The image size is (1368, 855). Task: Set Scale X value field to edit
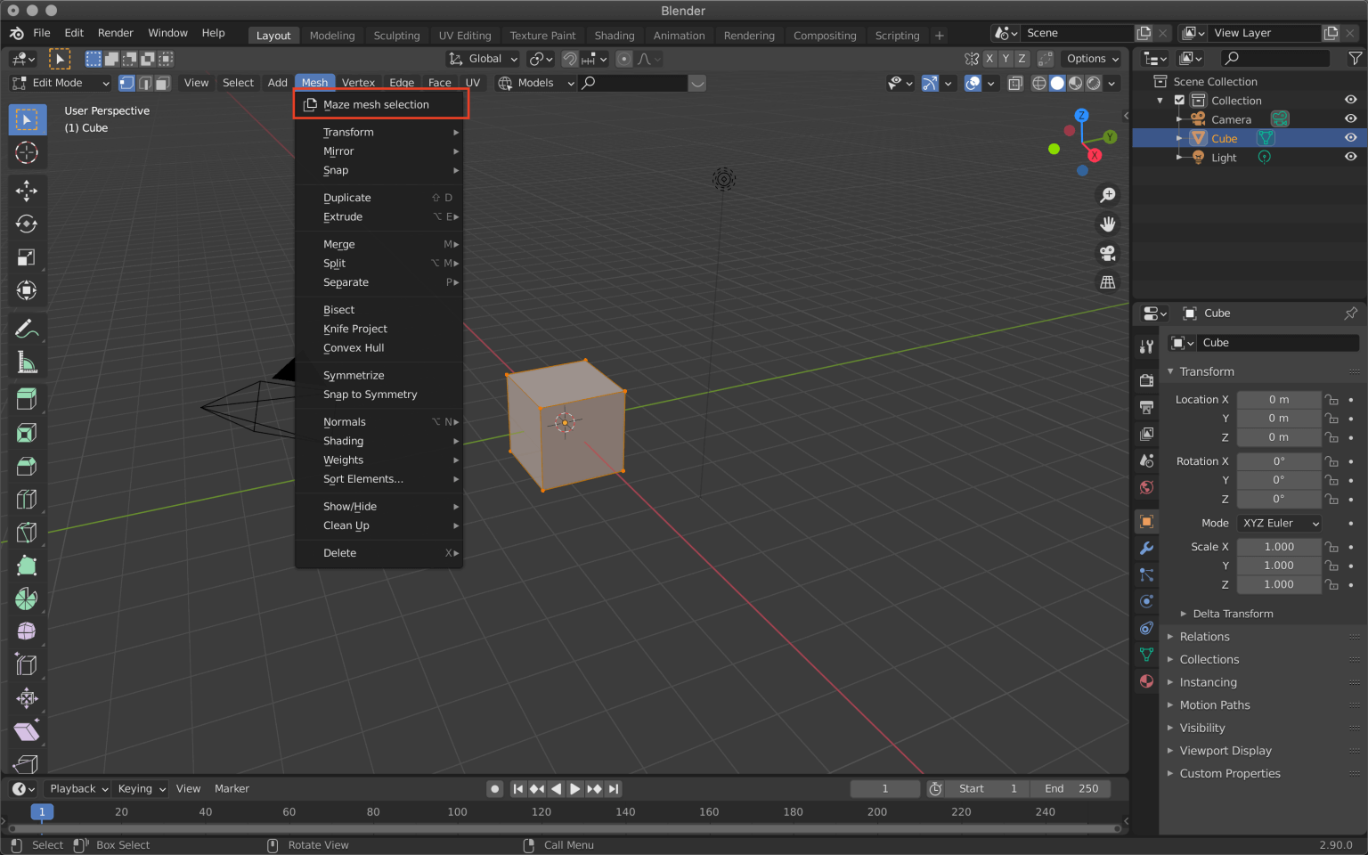tap(1279, 546)
